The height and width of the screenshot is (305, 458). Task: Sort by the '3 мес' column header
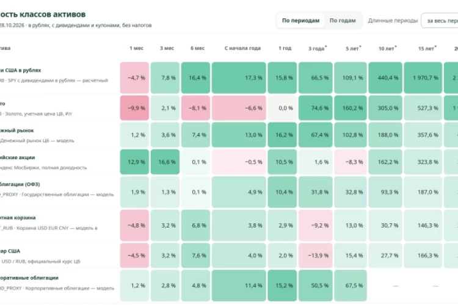point(167,48)
